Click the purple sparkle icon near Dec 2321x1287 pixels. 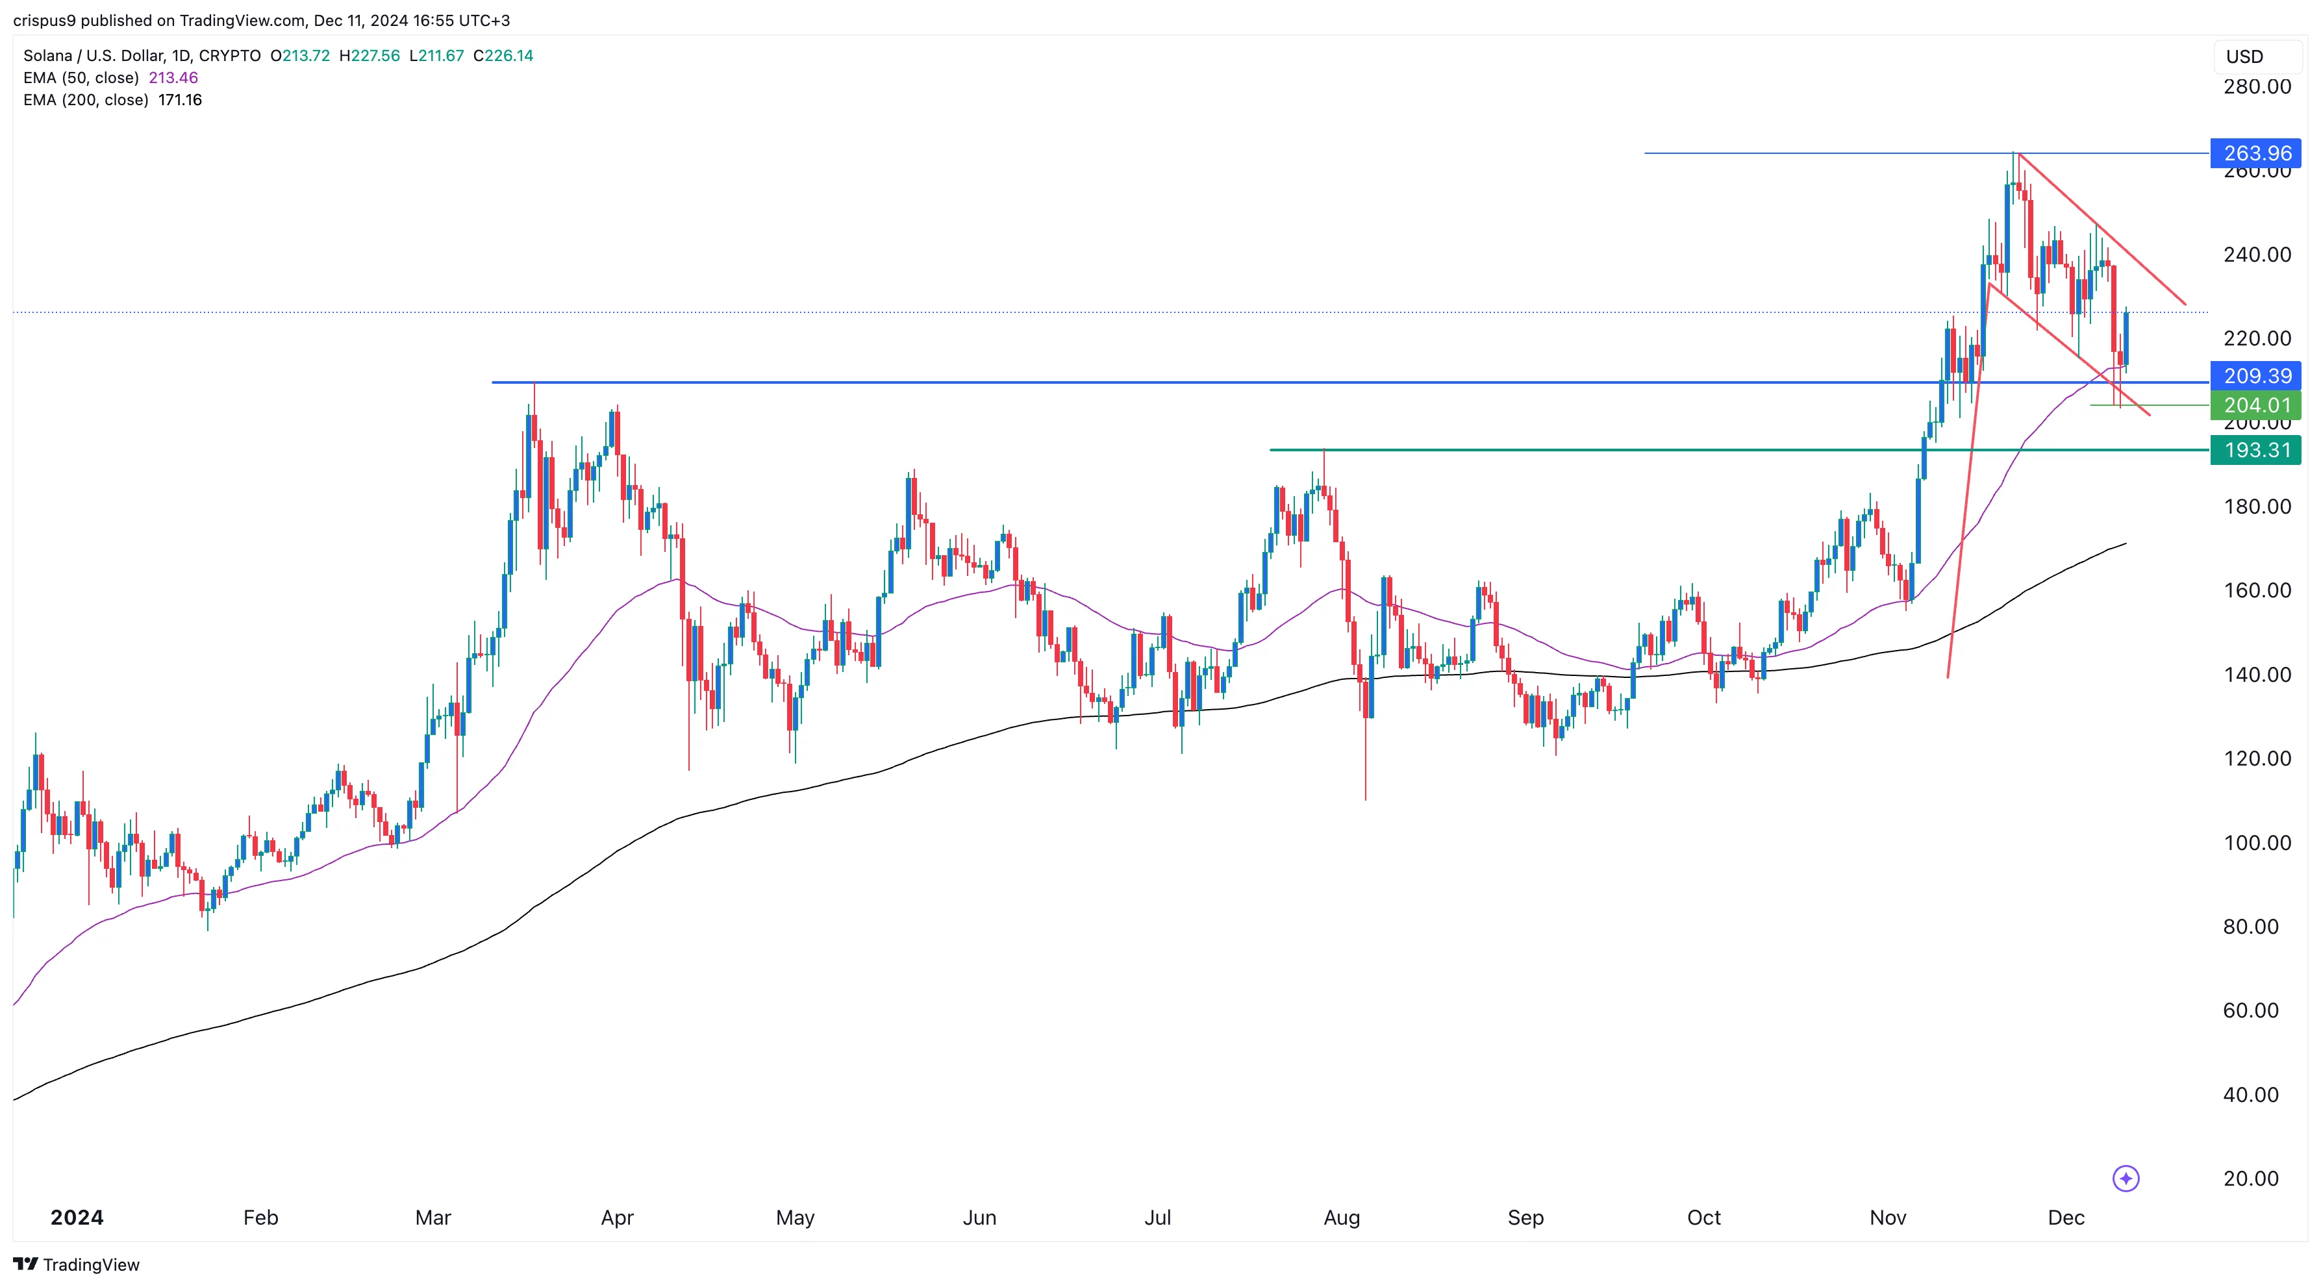pyautogui.click(x=2126, y=1178)
